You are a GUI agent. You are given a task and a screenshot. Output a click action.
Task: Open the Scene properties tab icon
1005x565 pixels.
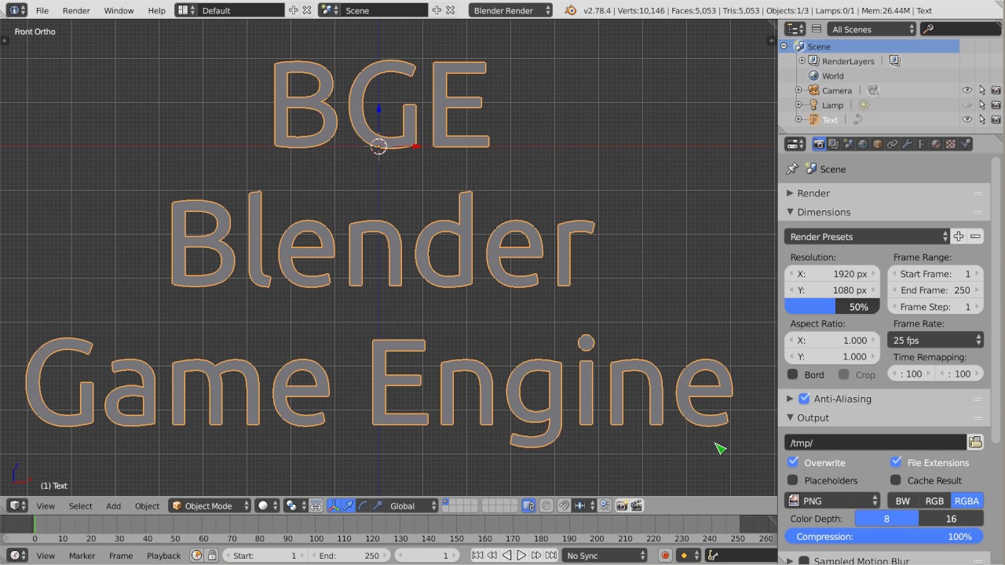[848, 144]
